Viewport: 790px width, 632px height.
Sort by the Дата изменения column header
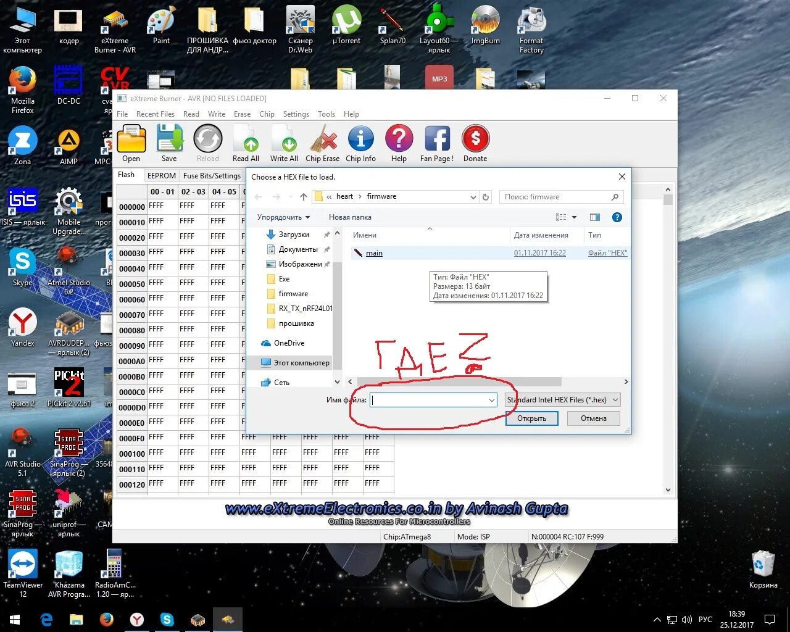coord(541,235)
